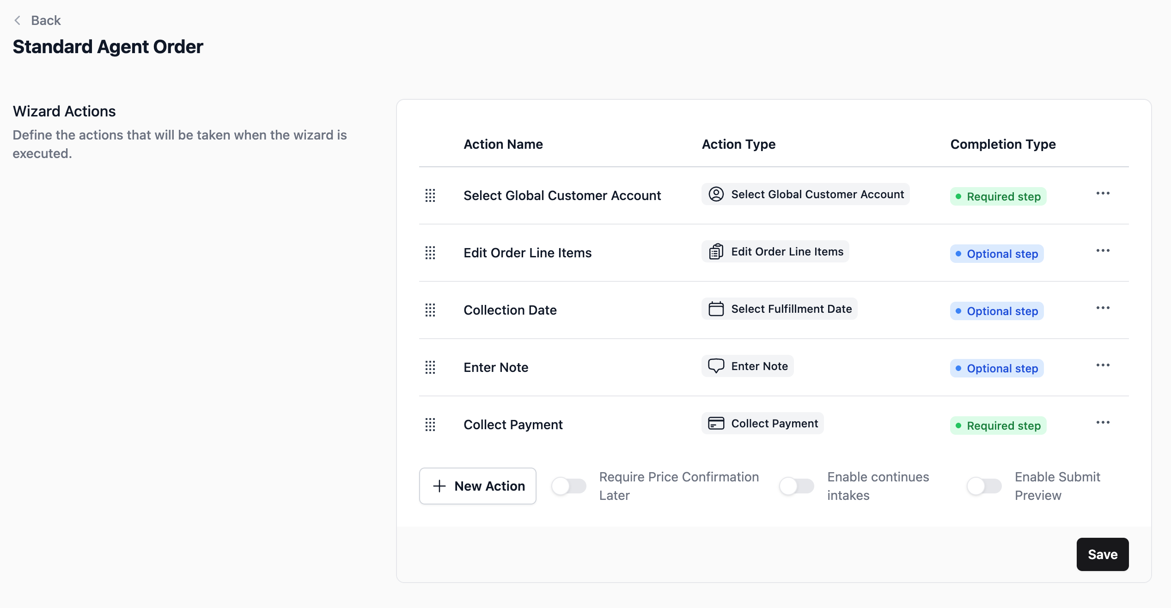Enable Require Price Confirmation Later toggle
The height and width of the screenshot is (608, 1171).
pyautogui.click(x=569, y=486)
